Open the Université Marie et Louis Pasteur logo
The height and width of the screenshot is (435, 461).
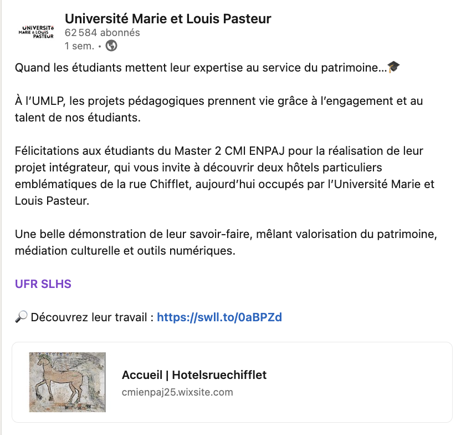click(x=36, y=32)
